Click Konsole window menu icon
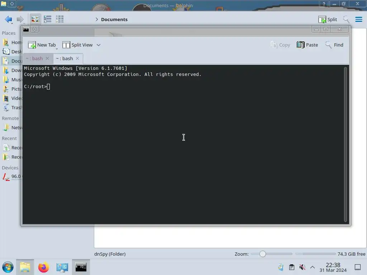This screenshot has height=275, width=367. [x=26, y=29]
